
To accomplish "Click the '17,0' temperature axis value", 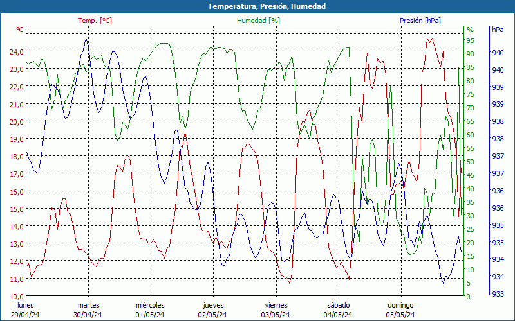I will click(17, 174).
